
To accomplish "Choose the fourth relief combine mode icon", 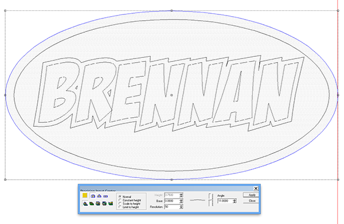I will point(104,203).
